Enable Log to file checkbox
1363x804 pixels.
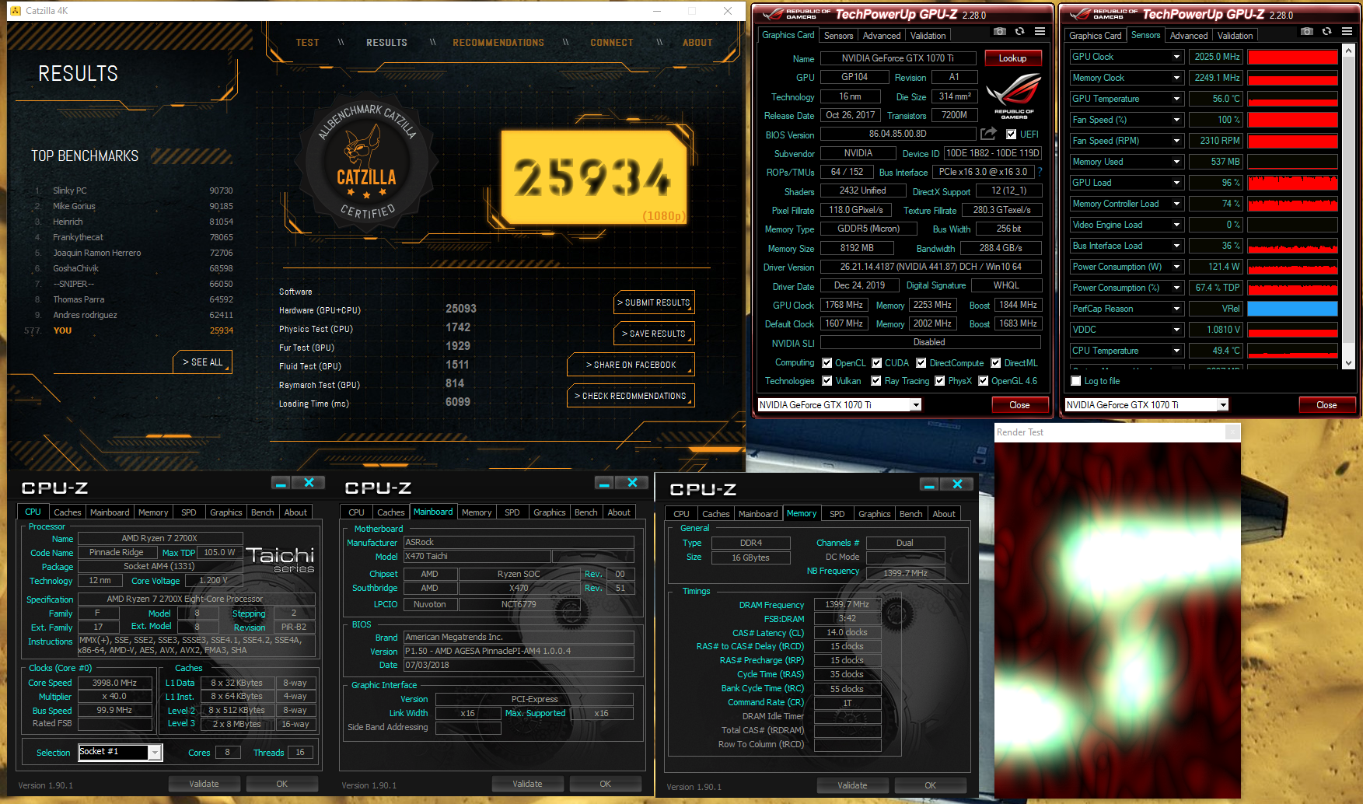pos(1076,381)
